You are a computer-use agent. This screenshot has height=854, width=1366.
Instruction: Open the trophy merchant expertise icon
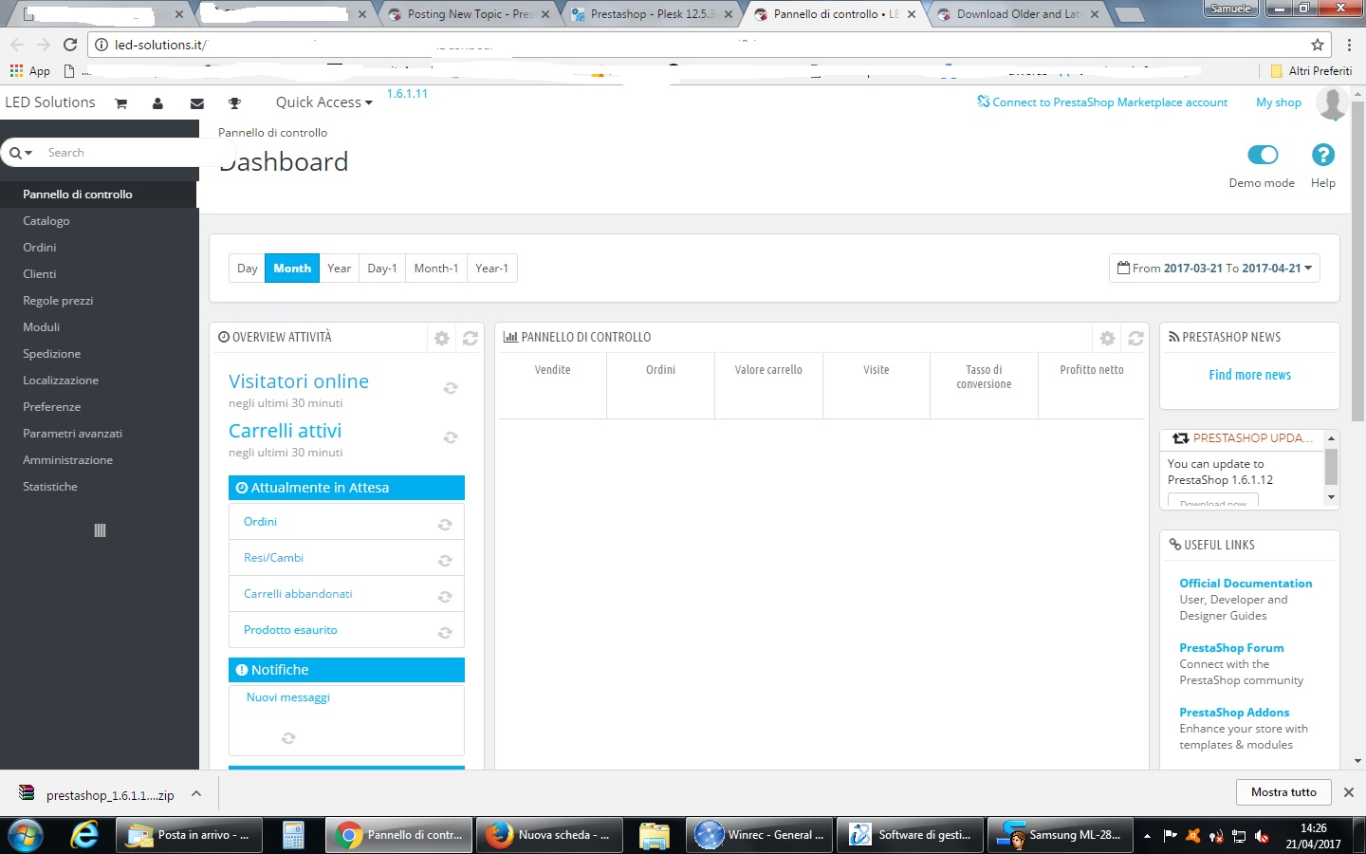click(x=234, y=103)
